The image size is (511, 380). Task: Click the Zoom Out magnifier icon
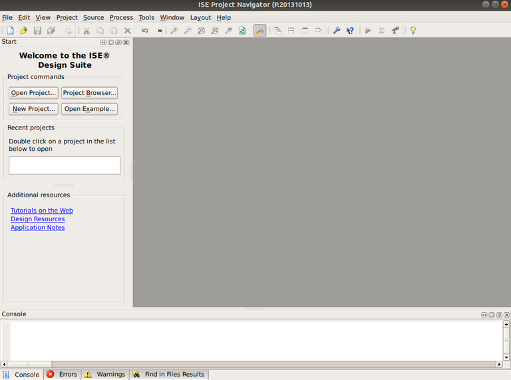(188, 31)
